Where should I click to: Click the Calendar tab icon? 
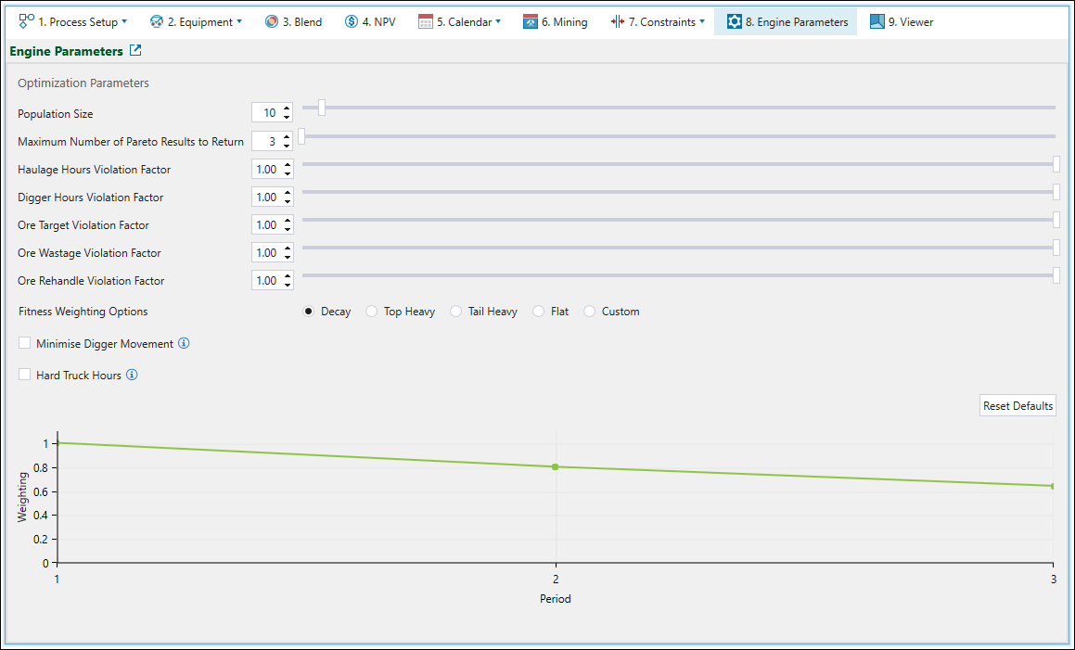(x=425, y=21)
